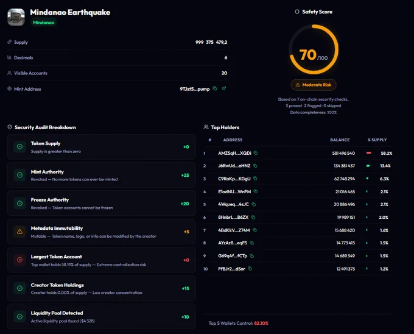The image size is (414, 334).
Task: Click the Freeze Authority check icon
Action: click(x=19, y=203)
